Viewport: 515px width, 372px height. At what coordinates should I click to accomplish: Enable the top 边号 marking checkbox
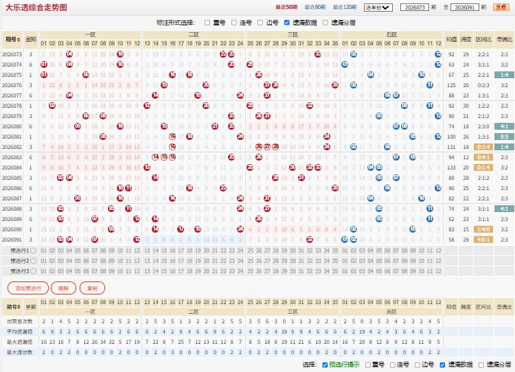tap(260, 23)
